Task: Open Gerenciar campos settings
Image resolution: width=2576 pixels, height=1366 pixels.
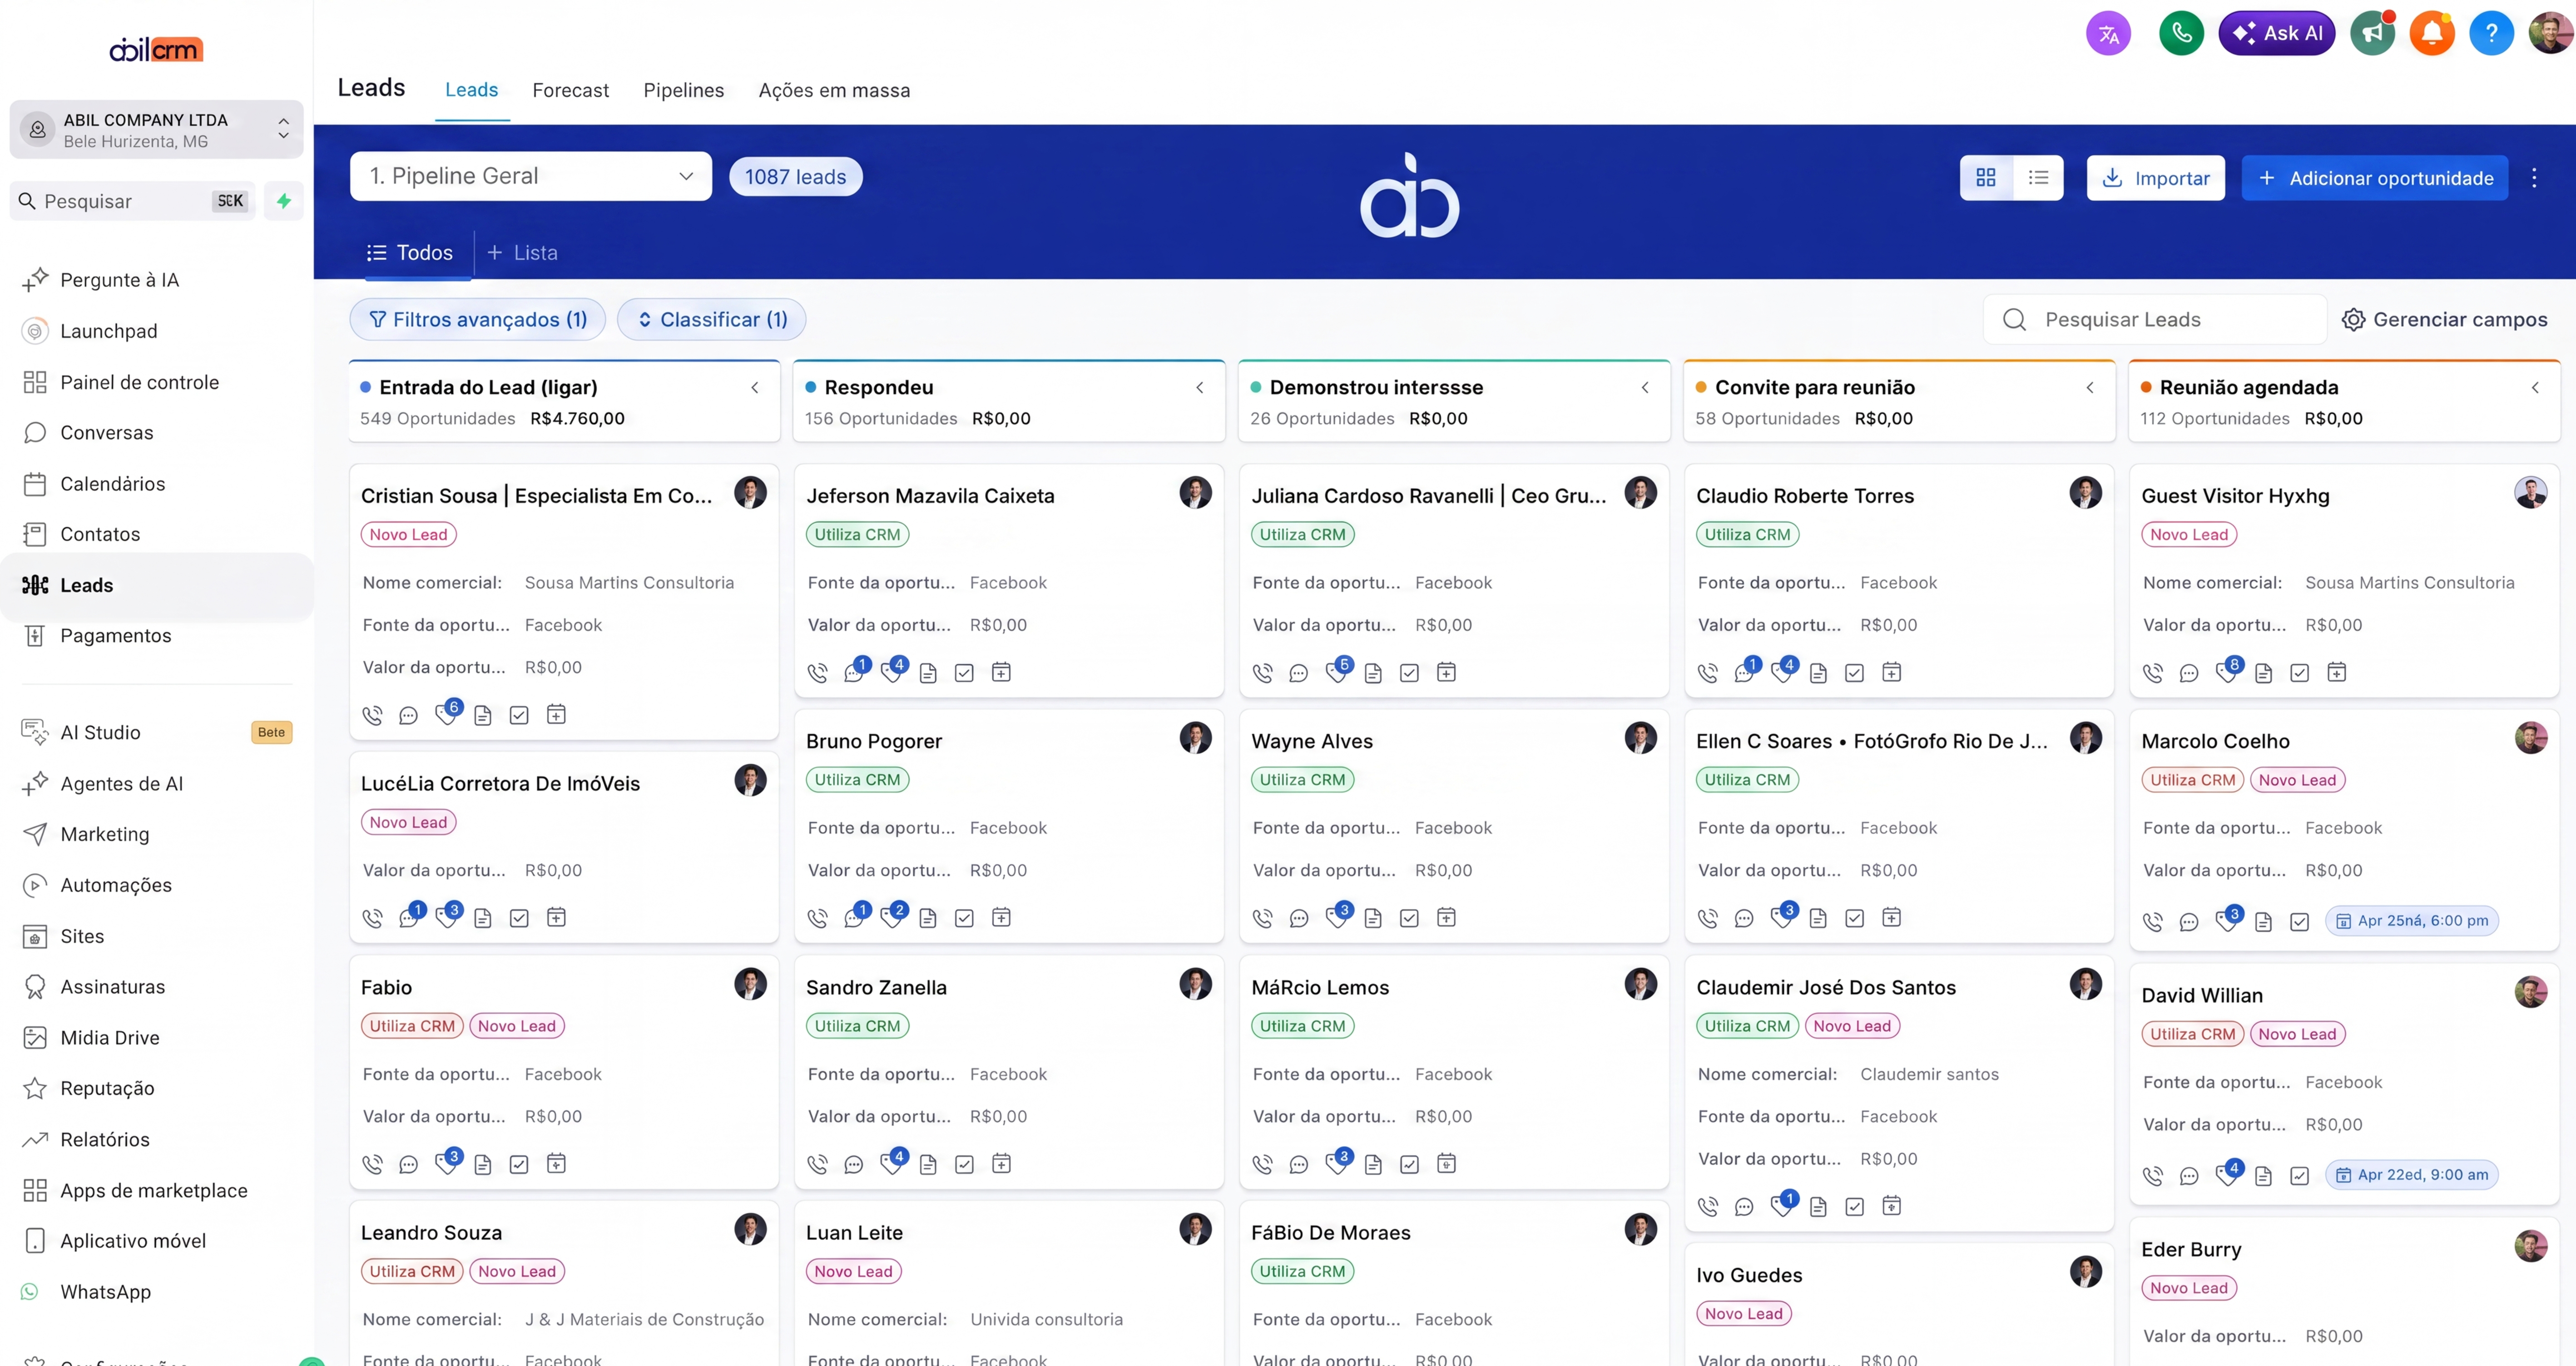Action: (x=2445, y=320)
